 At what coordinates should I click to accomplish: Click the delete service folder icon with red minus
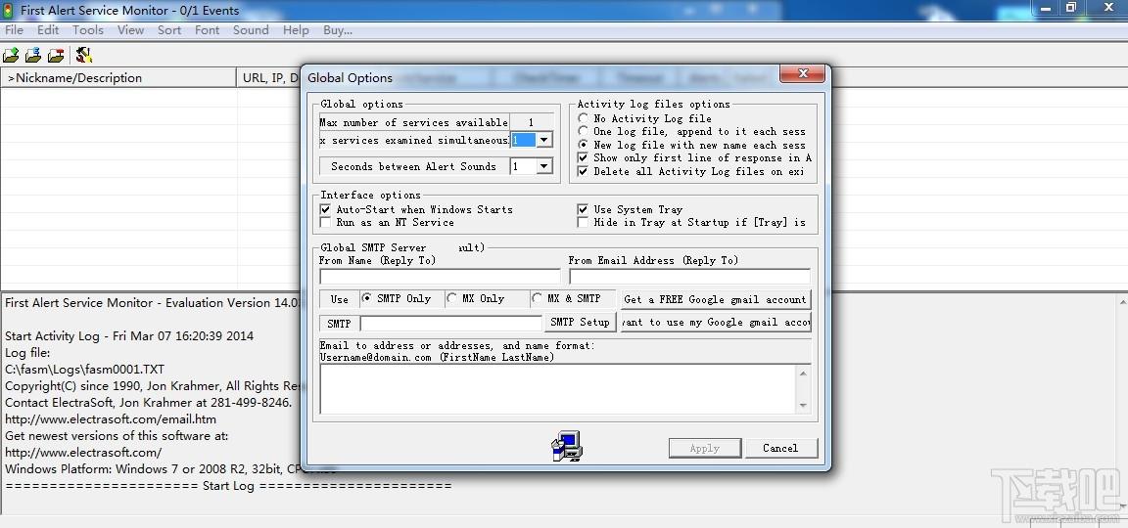[56, 56]
